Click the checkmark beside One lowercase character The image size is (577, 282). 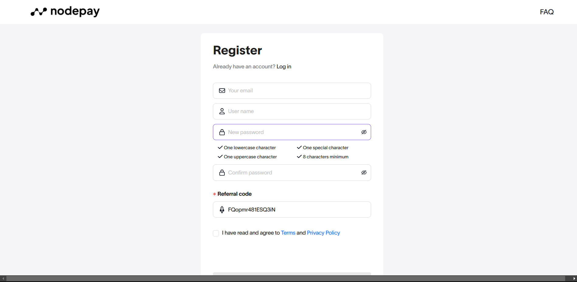click(x=220, y=147)
